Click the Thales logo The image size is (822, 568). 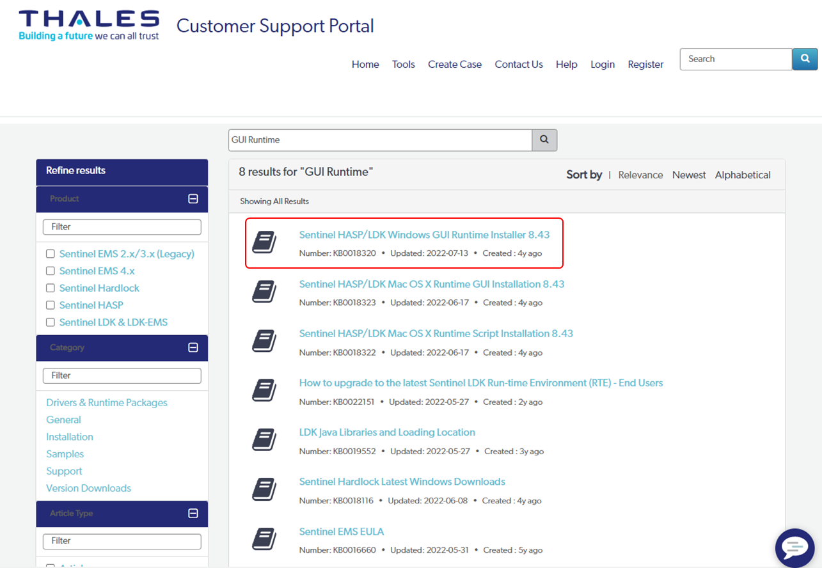click(x=89, y=26)
